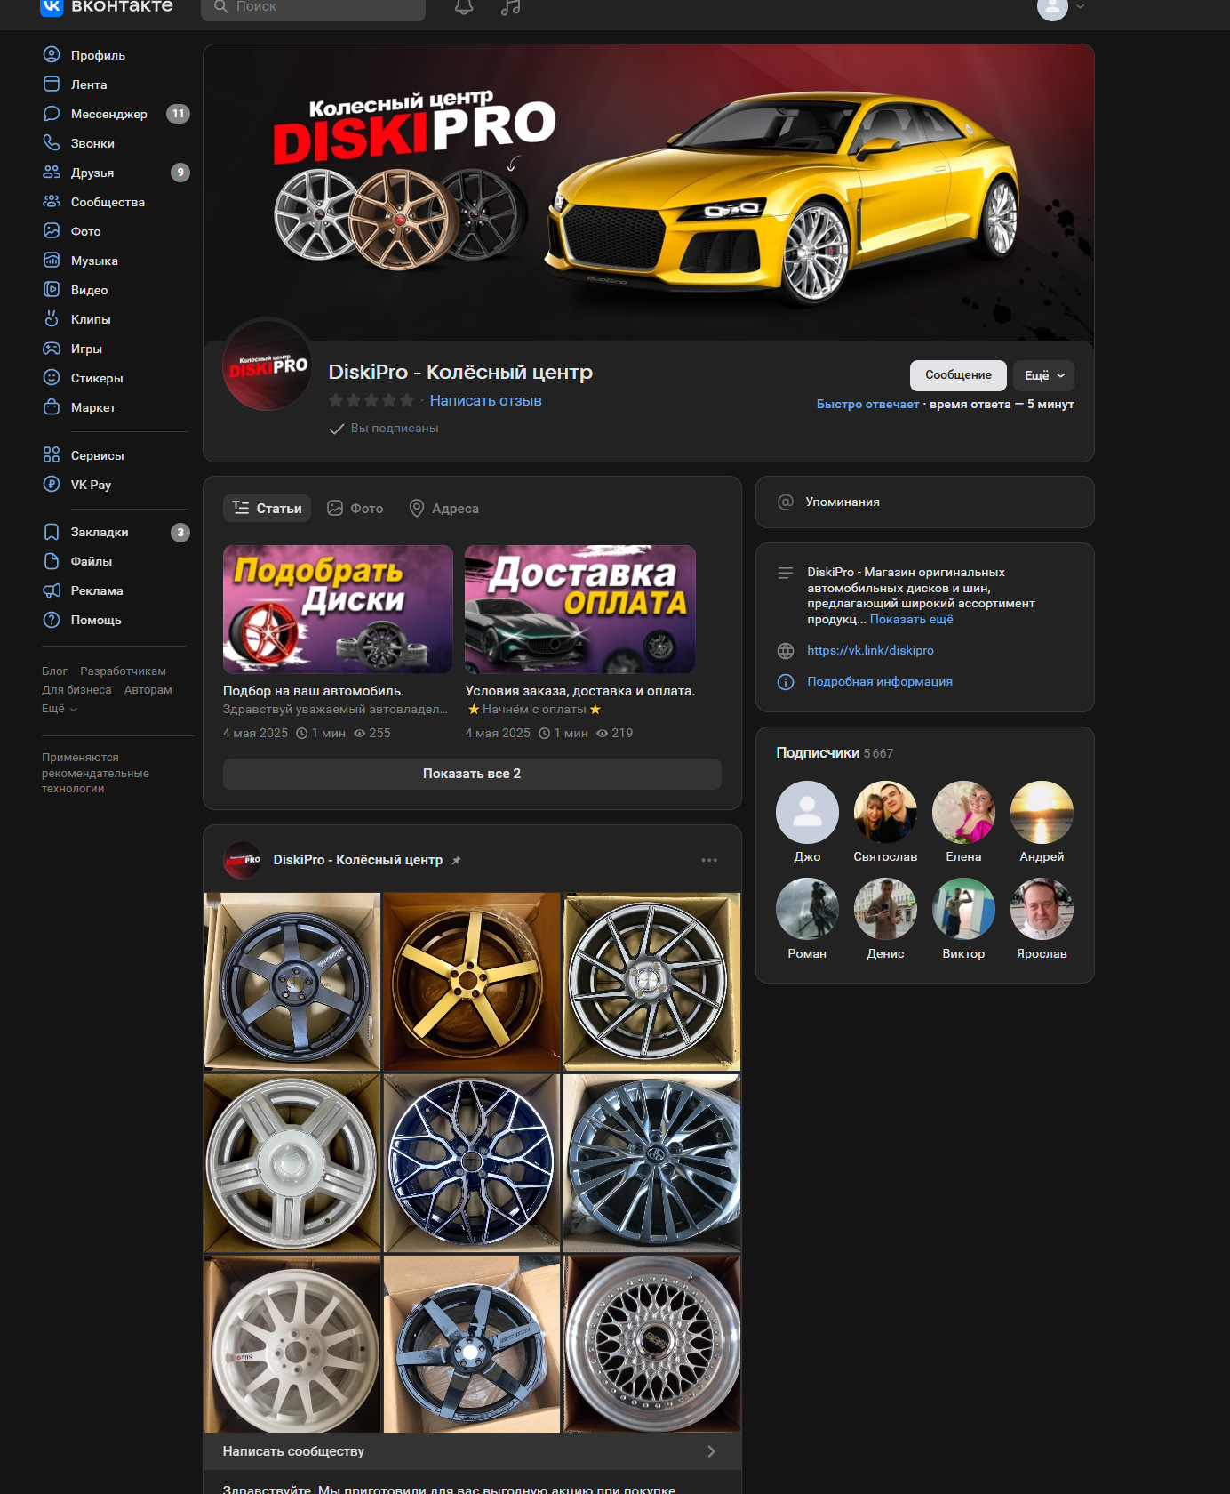This screenshot has width=1230, height=1494.
Task: Open the VK logo home icon
Action: coord(52,7)
